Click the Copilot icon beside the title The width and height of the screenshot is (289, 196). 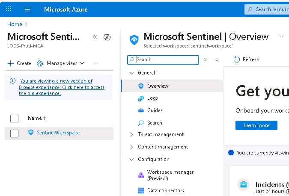pos(107,37)
